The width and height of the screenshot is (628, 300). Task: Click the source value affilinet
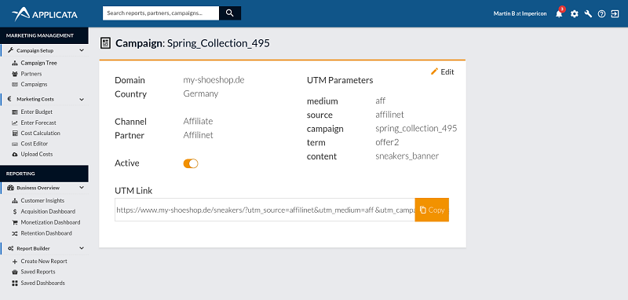click(x=389, y=115)
